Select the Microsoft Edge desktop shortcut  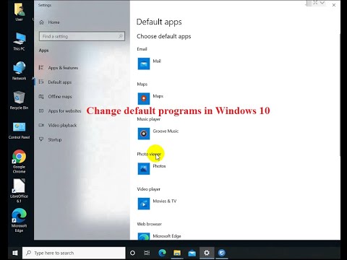pos(19,220)
